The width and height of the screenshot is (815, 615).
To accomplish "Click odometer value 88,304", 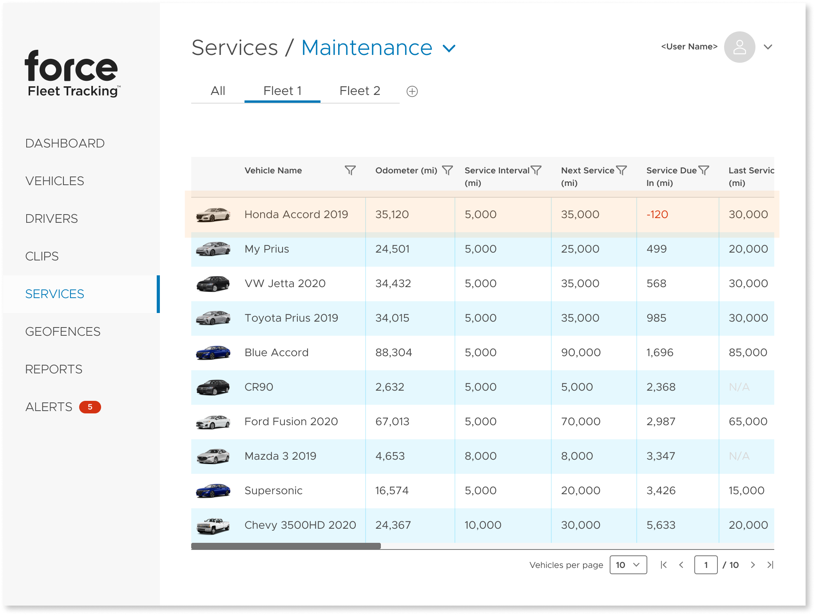I will click(x=394, y=353).
